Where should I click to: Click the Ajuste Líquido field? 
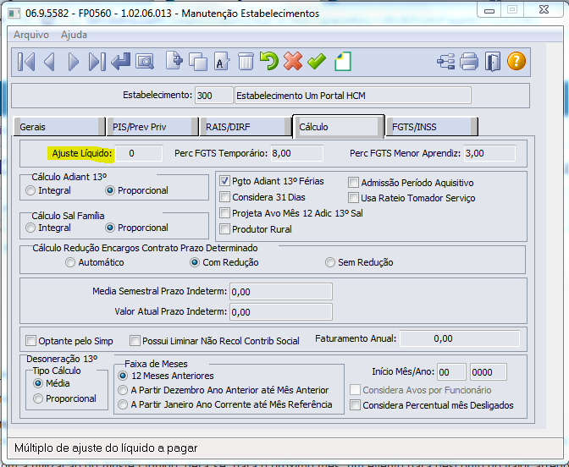coord(139,153)
